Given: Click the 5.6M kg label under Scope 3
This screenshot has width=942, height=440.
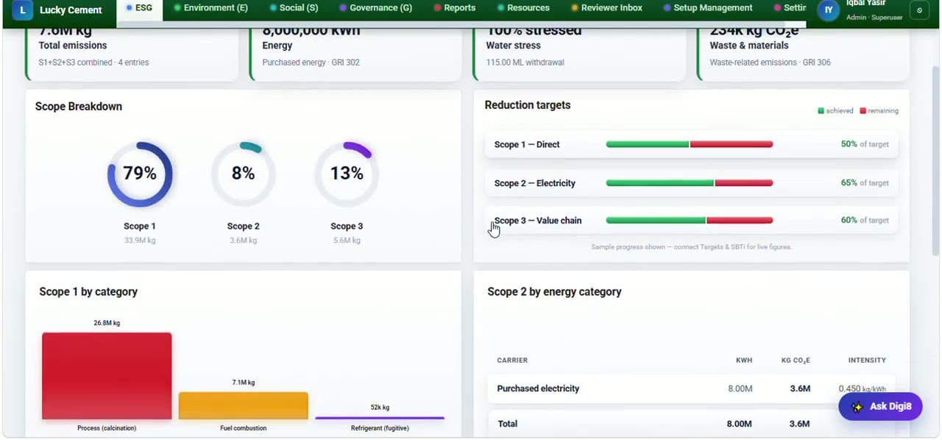Looking at the screenshot, I should [x=347, y=241].
